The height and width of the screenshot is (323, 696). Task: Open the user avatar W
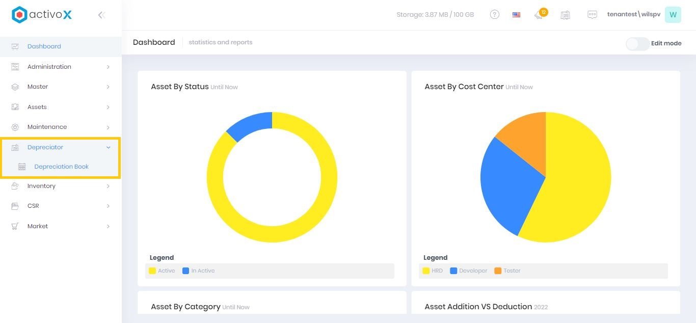(673, 15)
